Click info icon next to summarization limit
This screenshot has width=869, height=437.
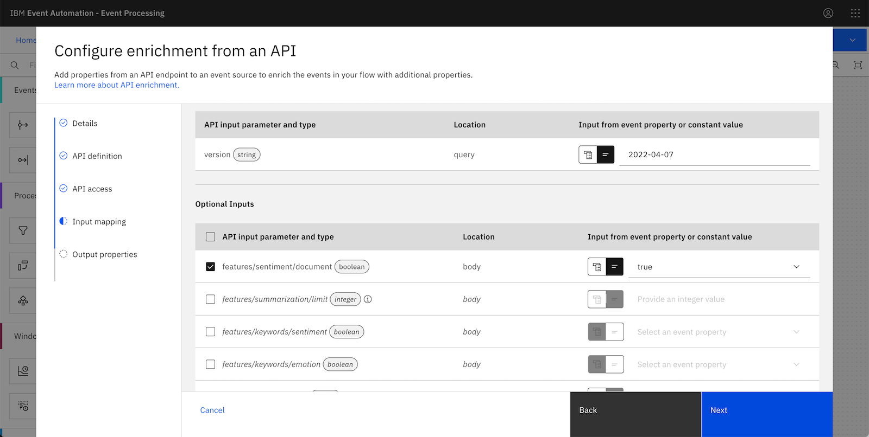[368, 299]
